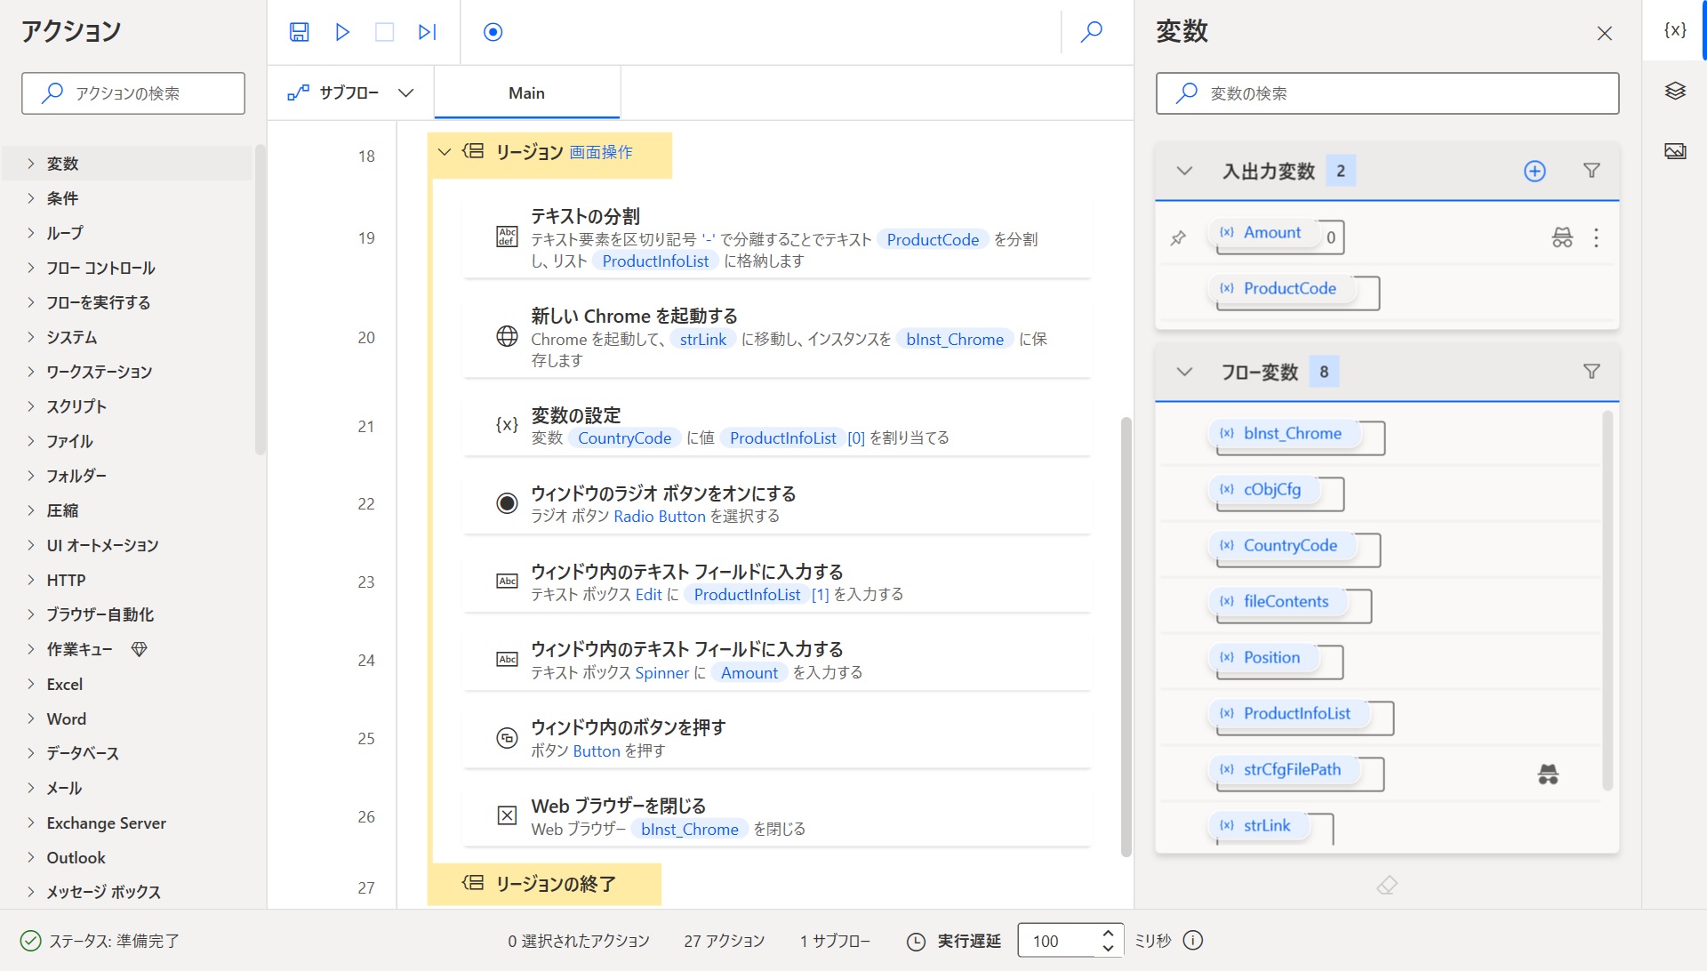Screen dimensions: 1707x971
Task: Select the Web ブラウザーを閉じる action icon
Action: tap(507, 816)
